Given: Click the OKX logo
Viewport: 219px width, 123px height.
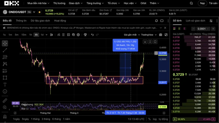Looking at the screenshot, I should (x=12, y=3).
